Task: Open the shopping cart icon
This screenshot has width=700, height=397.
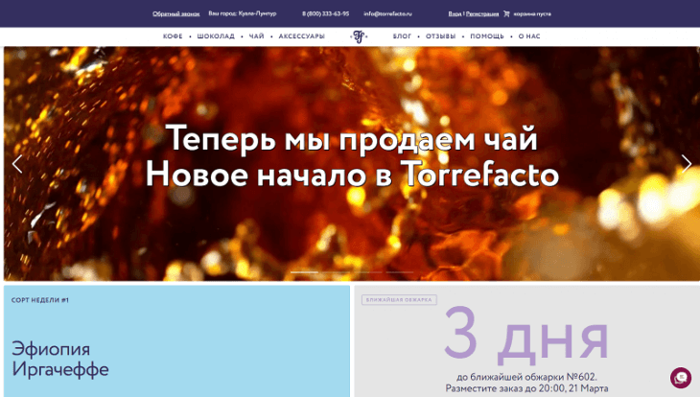Action: pyautogui.click(x=506, y=13)
